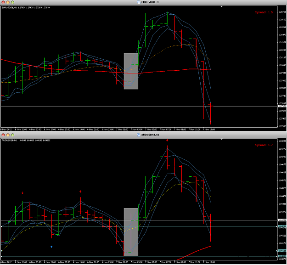Viewport: 287px width, 265px height.
Task: Click the EURUSD chart title bar text
Action: 150,2
